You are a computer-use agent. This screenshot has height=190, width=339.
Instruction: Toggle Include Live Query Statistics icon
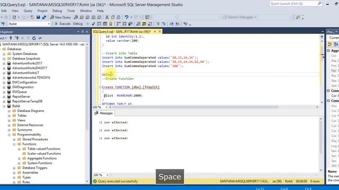coord(124,24)
